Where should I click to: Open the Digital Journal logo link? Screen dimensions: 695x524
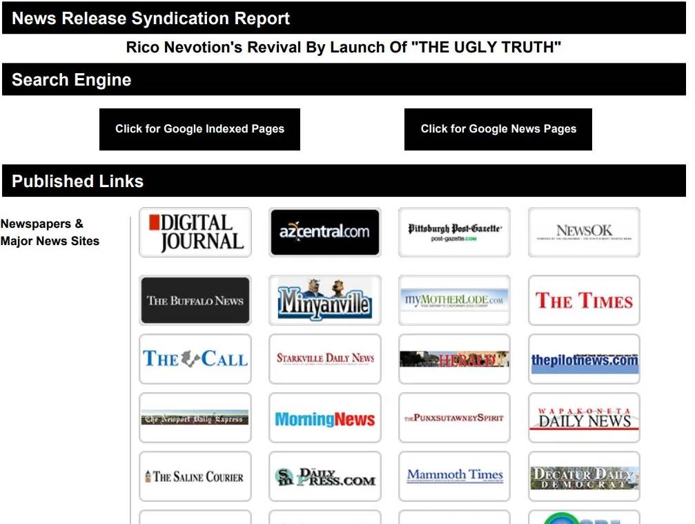195,233
